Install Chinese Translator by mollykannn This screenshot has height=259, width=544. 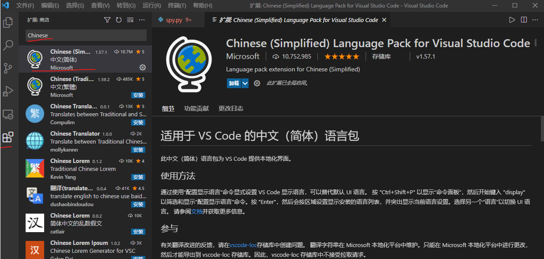pos(138,150)
